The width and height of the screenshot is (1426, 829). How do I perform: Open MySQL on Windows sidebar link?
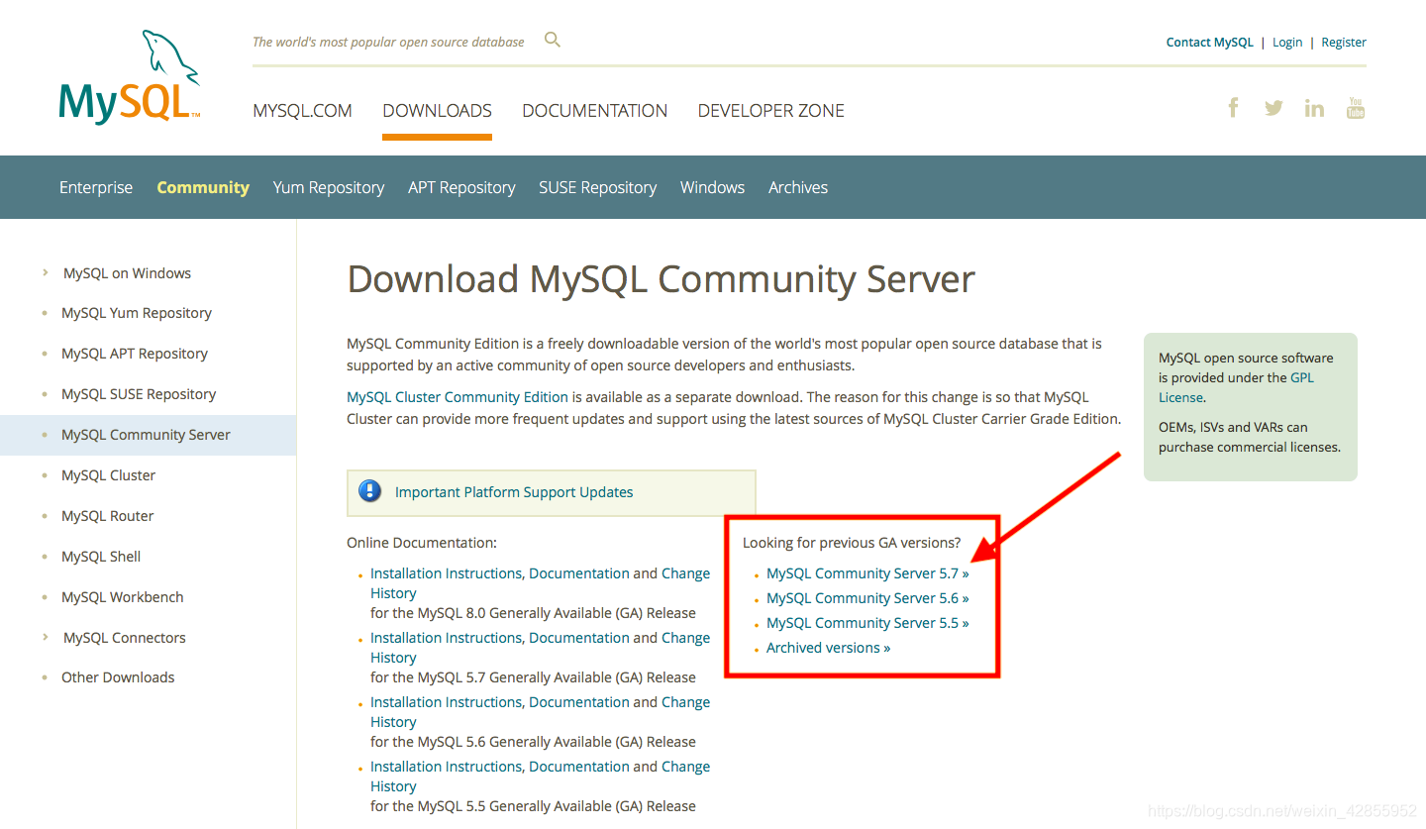pyautogui.click(x=127, y=273)
